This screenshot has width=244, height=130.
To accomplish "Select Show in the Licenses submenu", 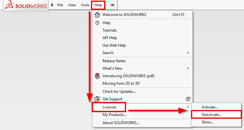I will click(x=207, y=122).
